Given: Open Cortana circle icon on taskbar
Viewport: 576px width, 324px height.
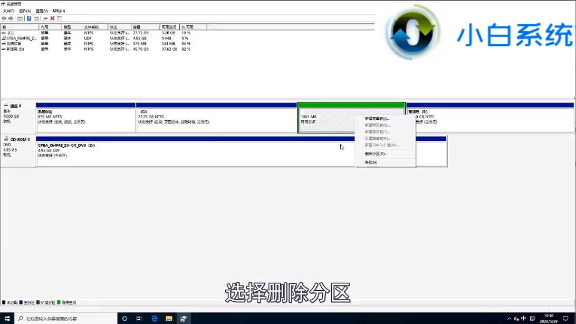Looking at the screenshot, I should pos(124,319).
